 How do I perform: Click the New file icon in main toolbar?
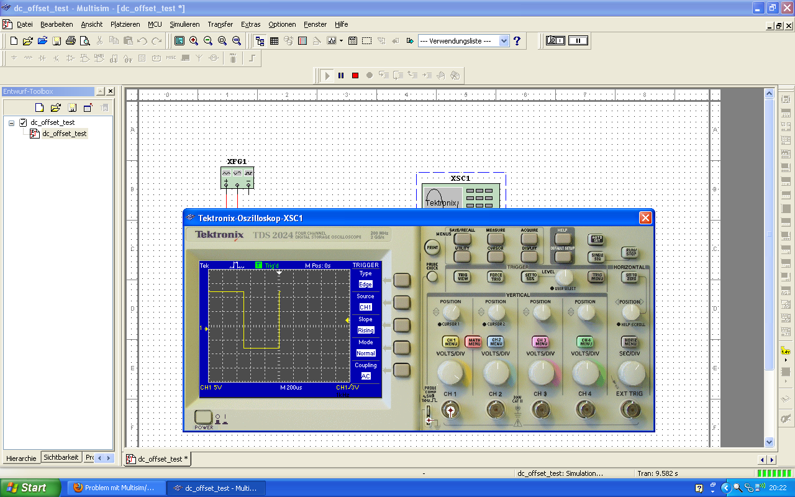[14, 41]
